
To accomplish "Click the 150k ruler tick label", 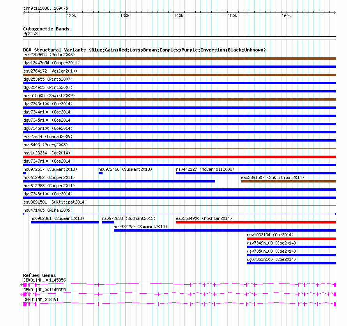I will click(232, 16).
